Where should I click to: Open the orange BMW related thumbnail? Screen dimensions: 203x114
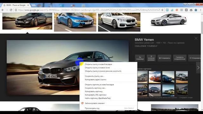click(x=155, y=77)
